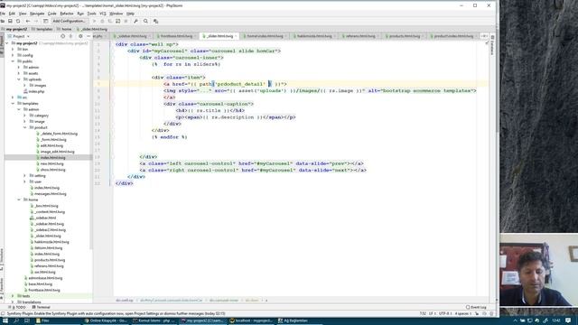Click the my-project2 breadcrumb in navigation bar
This screenshot has height=325, width=578.
[14, 29]
